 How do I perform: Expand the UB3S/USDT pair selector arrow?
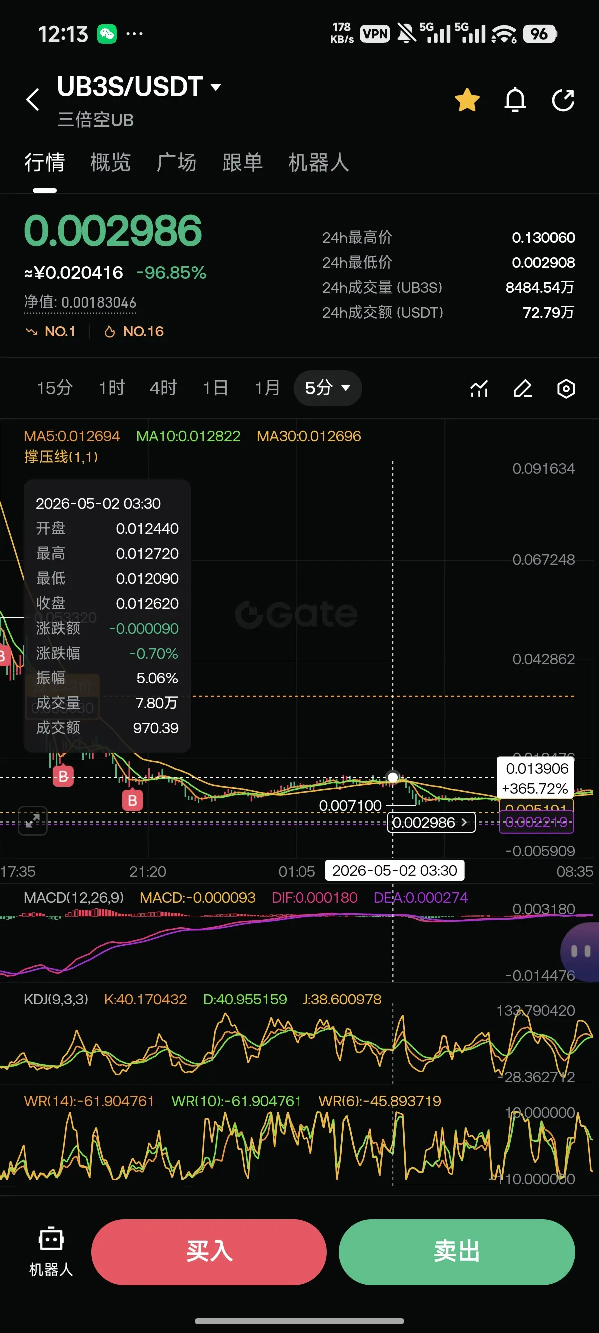click(216, 87)
